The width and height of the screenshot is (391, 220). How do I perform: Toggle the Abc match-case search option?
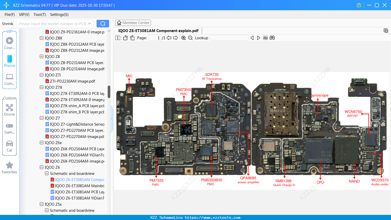pos(265,38)
